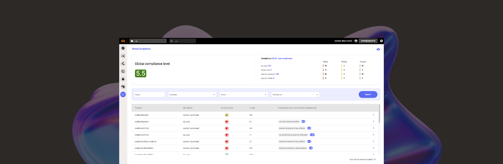The width and height of the screenshot is (503, 164).
Task: Sort by the Project column header
Action: 138,108
